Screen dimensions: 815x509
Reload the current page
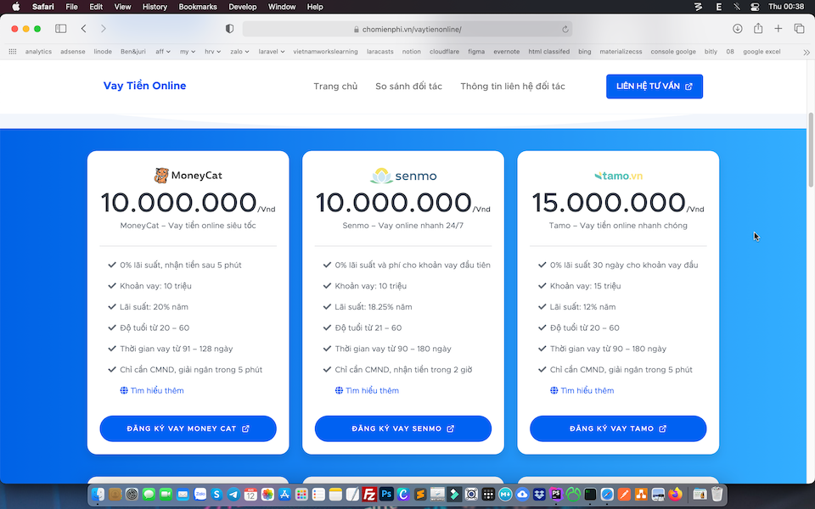tap(565, 30)
